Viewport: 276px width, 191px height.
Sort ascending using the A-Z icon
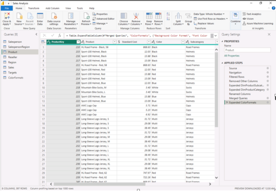click(x=168, y=14)
